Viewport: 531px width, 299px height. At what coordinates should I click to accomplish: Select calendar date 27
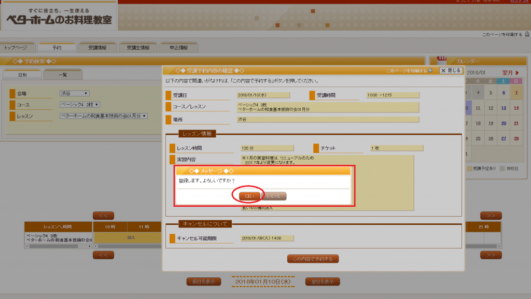(504, 138)
